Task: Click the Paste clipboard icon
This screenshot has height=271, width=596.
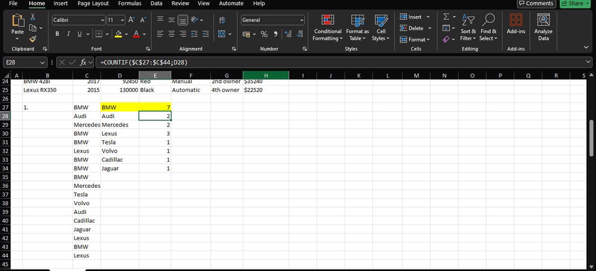Action: click(17, 20)
